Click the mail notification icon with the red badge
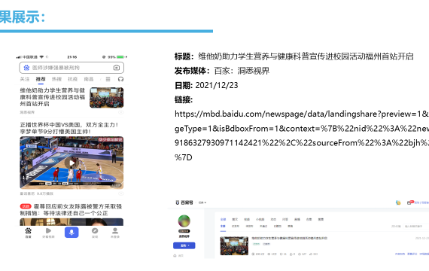Viewport: 429px width, 271px height. coord(409,202)
